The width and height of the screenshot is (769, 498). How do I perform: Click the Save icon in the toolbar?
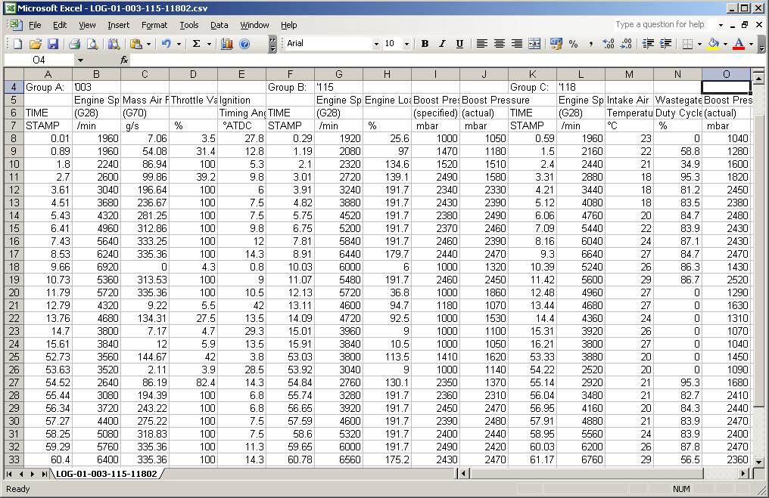(53, 44)
